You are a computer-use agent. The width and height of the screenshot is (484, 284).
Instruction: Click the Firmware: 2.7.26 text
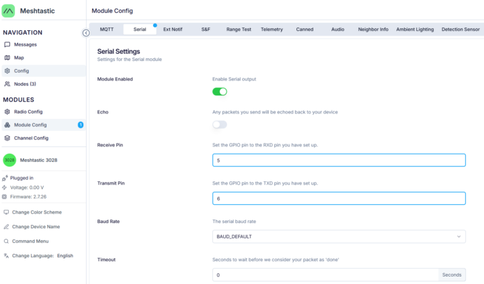28,197
